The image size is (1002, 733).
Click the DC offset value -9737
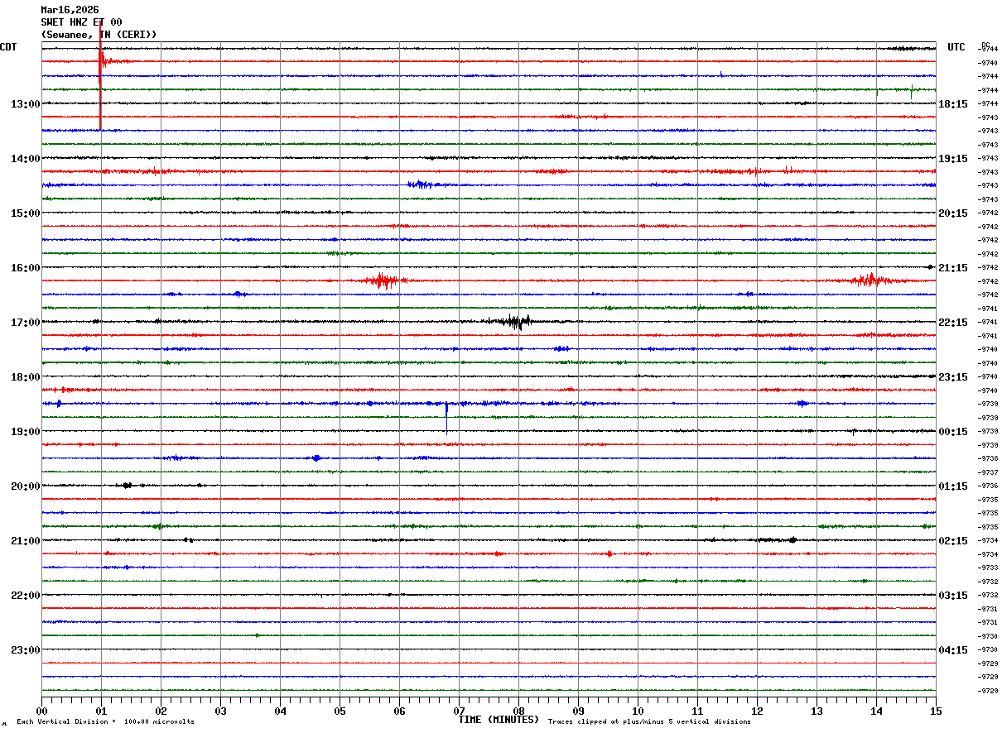pyautogui.click(x=989, y=472)
